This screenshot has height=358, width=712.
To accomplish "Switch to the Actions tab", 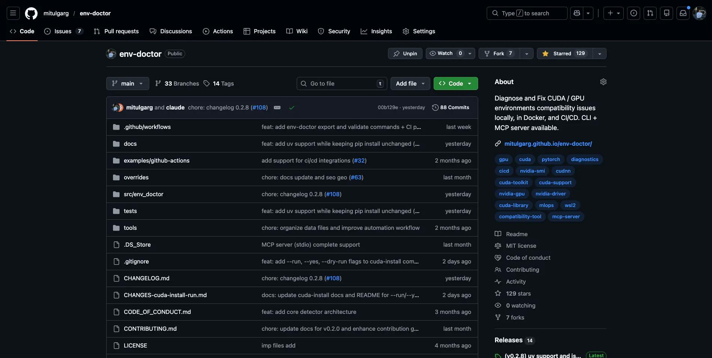I will click(218, 31).
